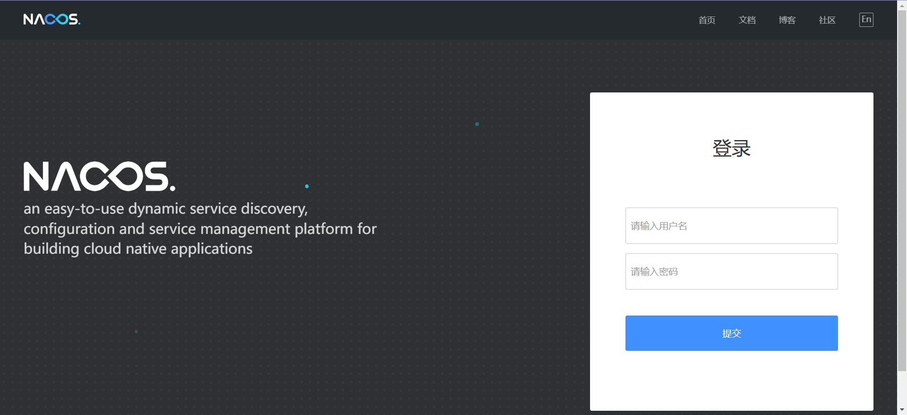Image resolution: width=907 pixels, height=415 pixels.
Task: Click the 登录 login heading text
Action: [x=731, y=148]
